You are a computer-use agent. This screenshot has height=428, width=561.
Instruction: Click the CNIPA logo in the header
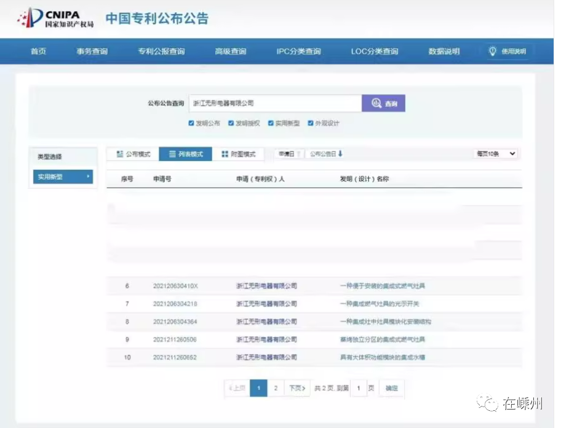55,18
